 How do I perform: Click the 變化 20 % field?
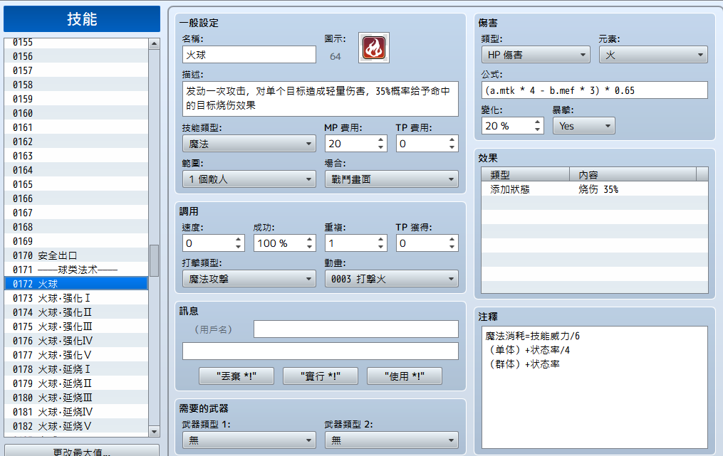click(506, 126)
